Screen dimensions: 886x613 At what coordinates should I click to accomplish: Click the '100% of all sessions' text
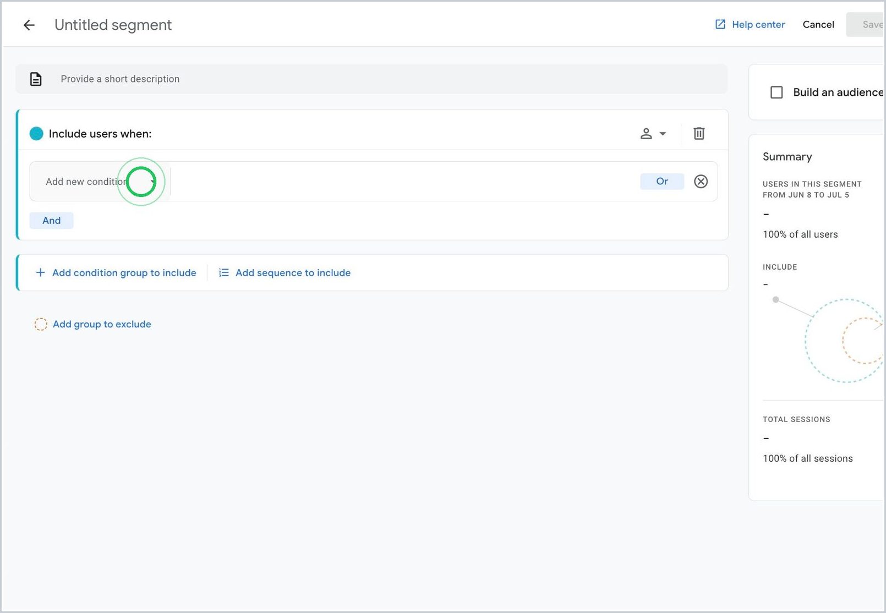coord(808,458)
